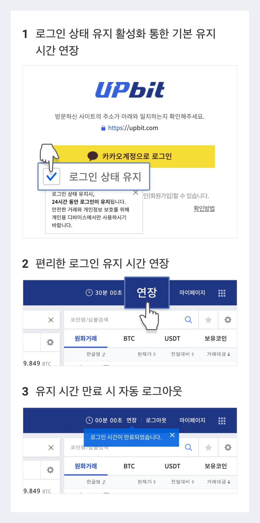This screenshot has height=523, width=260.
Task: Switch to the USDT tab in section 2
Action: [x=172, y=339]
